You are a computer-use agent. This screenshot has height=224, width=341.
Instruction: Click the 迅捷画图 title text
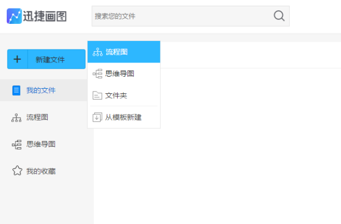coord(45,16)
